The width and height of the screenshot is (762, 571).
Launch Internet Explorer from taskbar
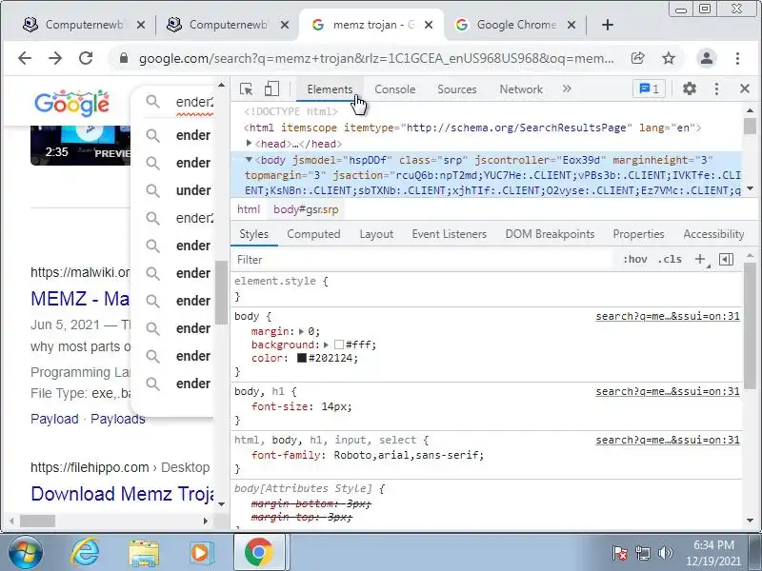pos(85,552)
